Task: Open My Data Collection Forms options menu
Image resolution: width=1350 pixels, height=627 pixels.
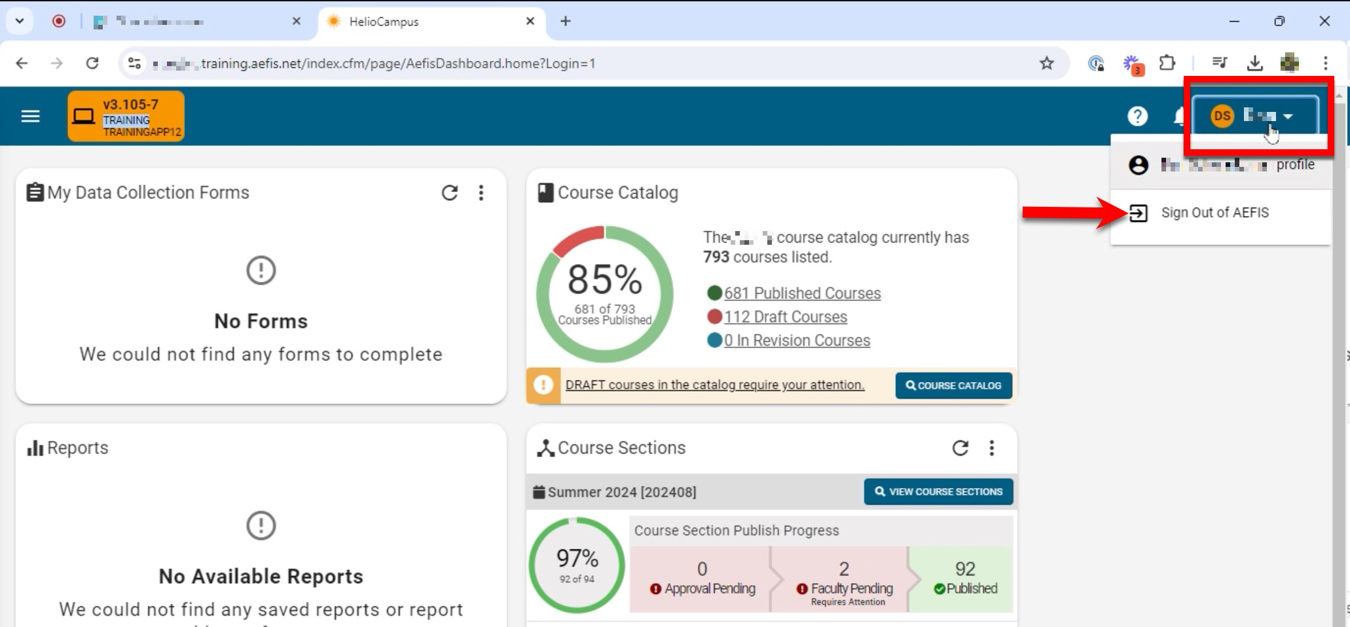Action: tap(481, 192)
